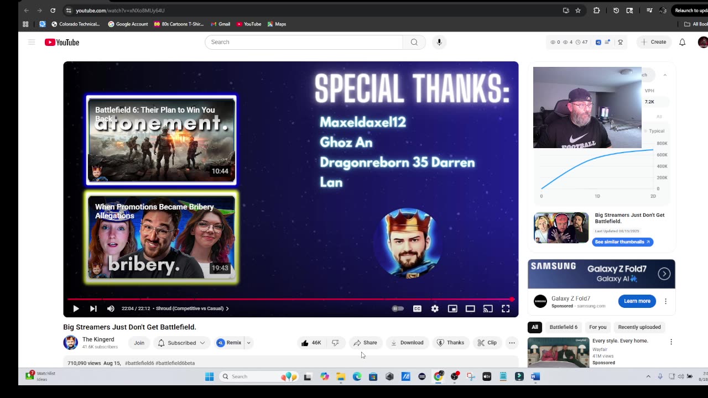
Task: Click the Galaxy Z Fold7 banner arrow
Action: (x=664, y=274)
